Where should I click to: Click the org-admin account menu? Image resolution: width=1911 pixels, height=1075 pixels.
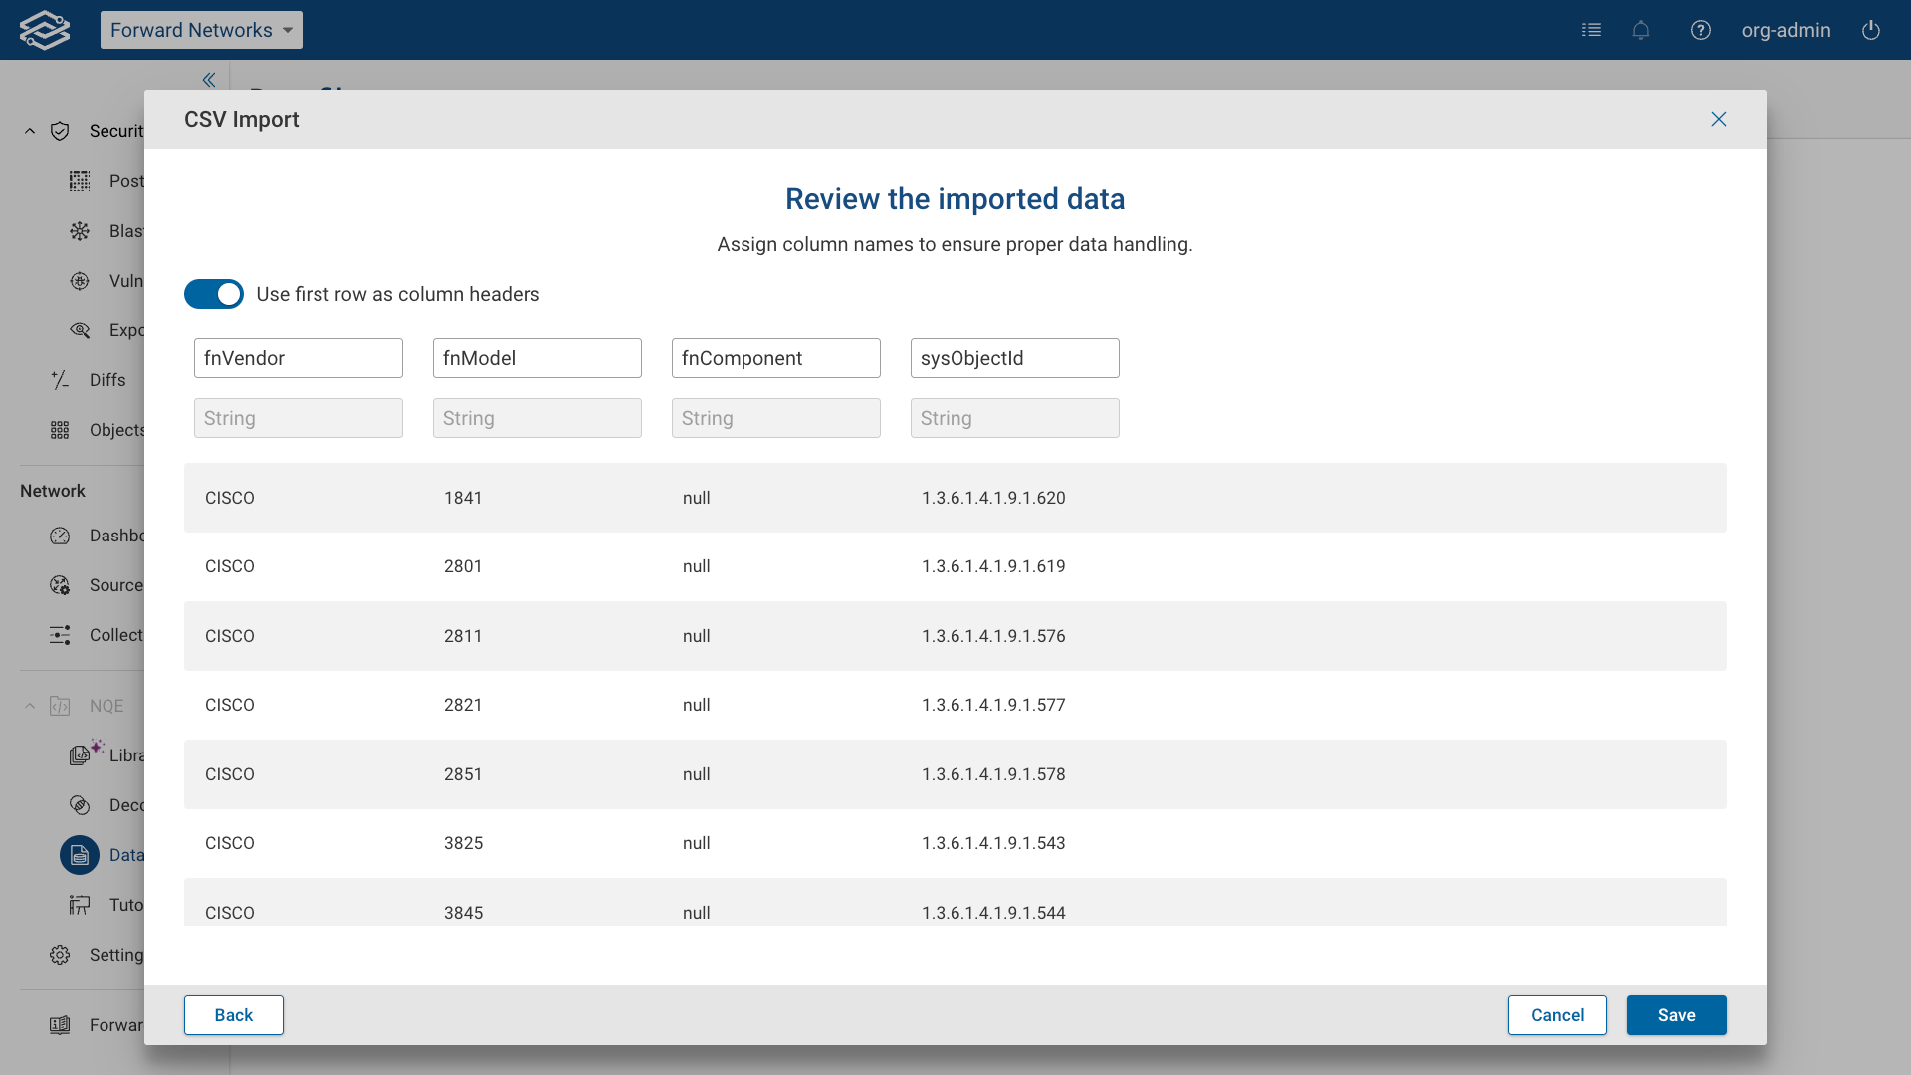pos(1786,30)
